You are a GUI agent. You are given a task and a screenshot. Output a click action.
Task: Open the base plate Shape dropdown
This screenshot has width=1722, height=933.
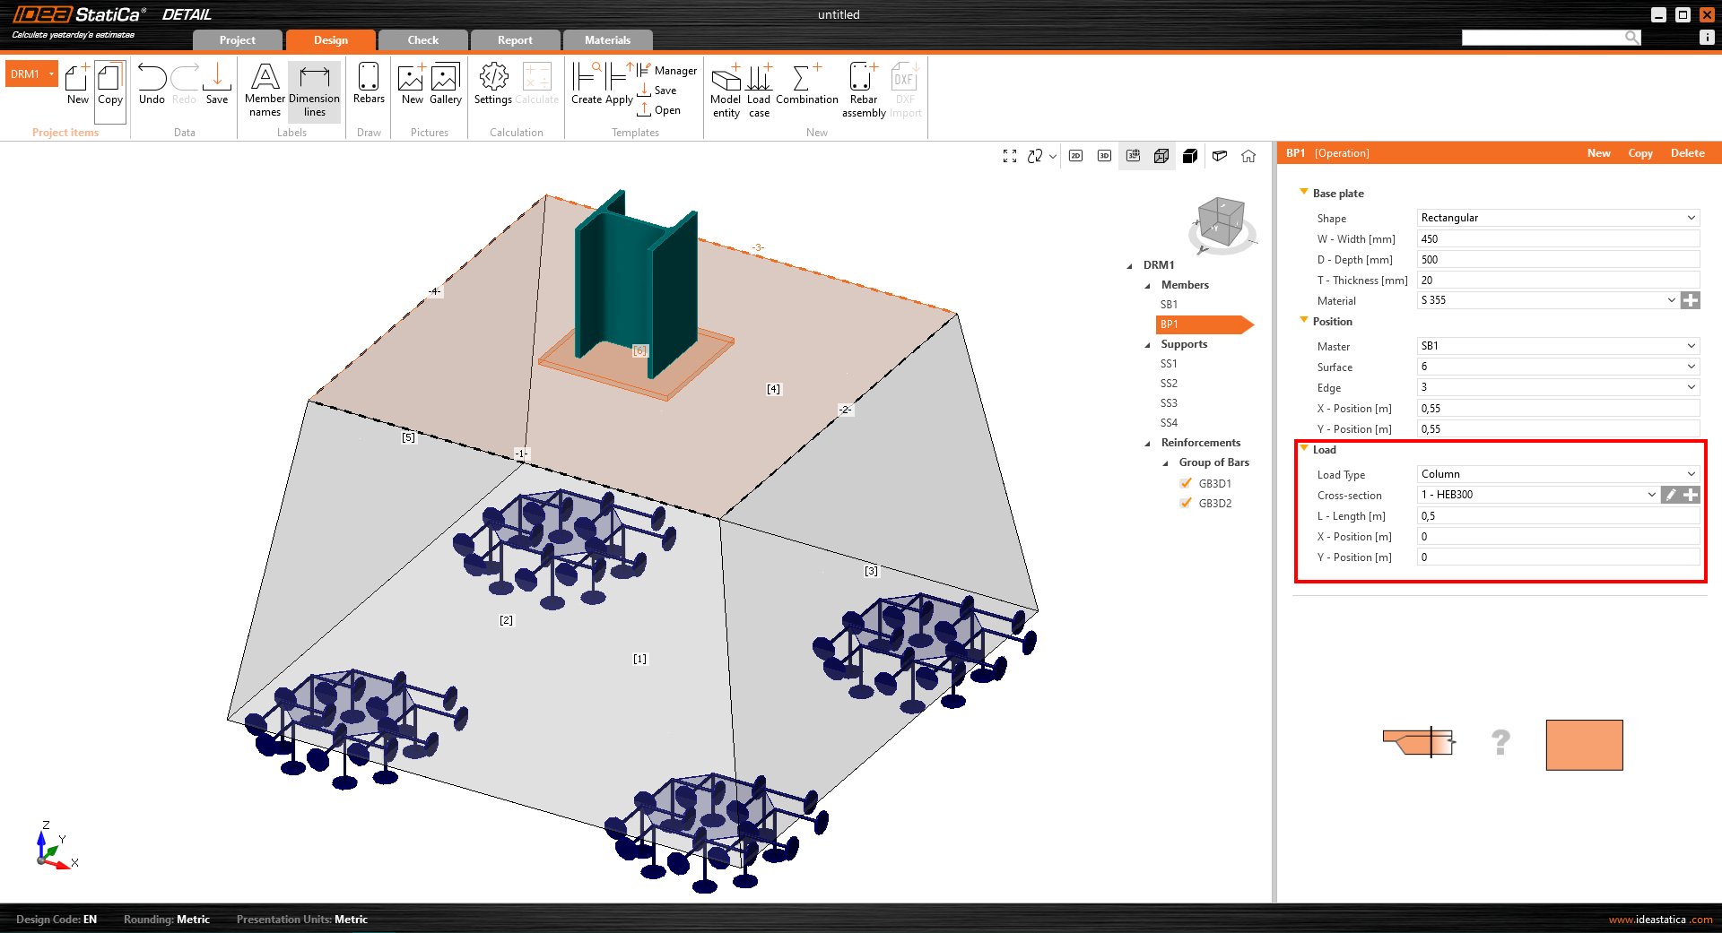1557,218
